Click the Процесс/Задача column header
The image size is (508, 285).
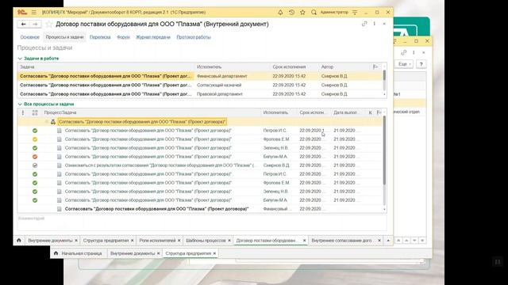(x=60, y=112)
